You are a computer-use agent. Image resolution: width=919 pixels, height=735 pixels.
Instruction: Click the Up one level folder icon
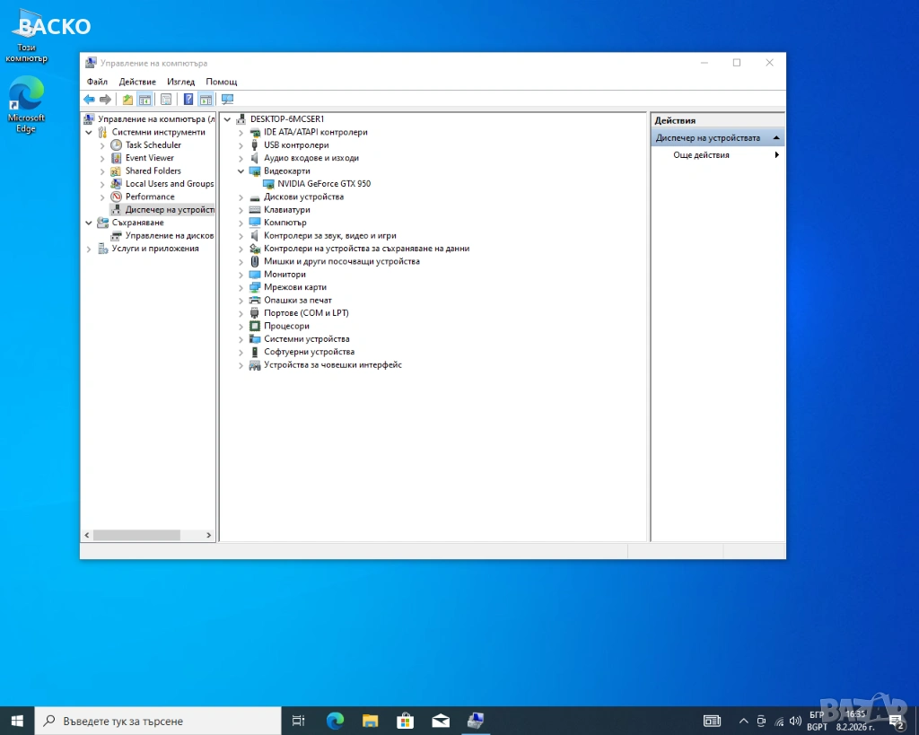(127, 100)
